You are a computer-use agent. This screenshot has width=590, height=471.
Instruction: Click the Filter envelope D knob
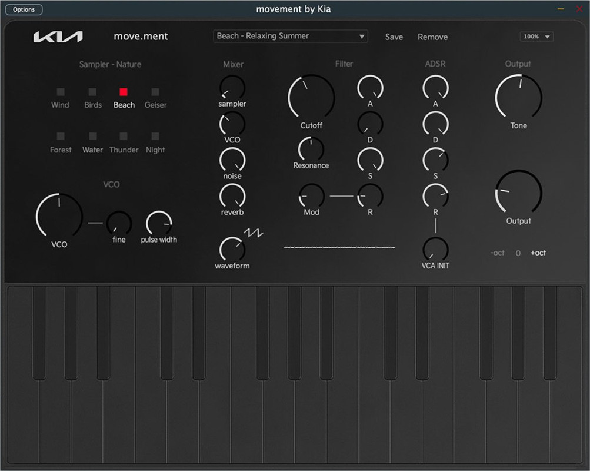(370, 124)
